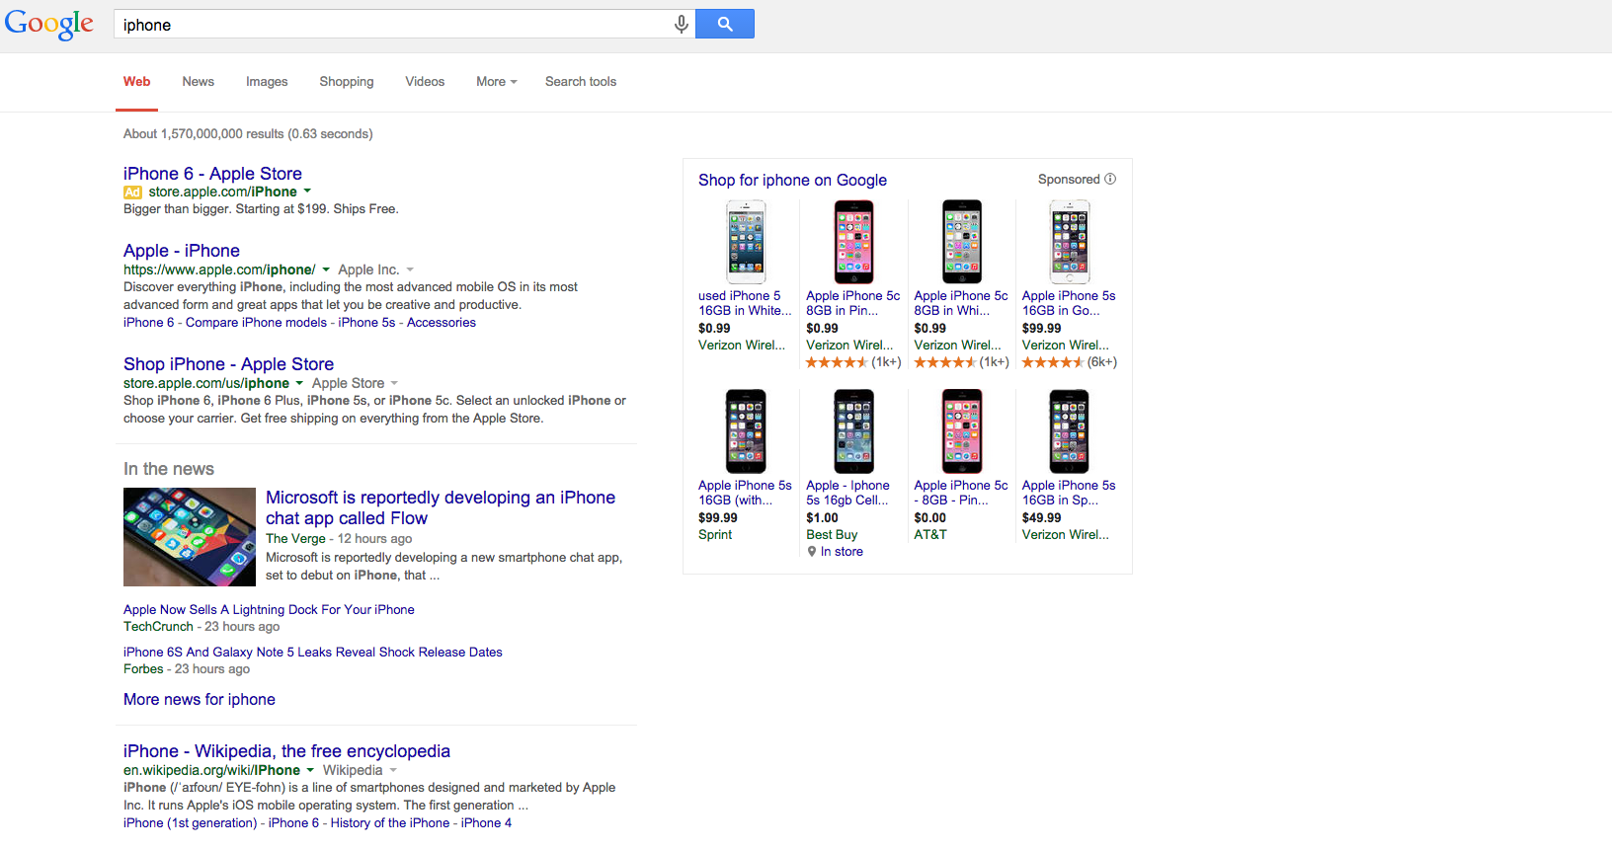Select the Web tab

136,82
